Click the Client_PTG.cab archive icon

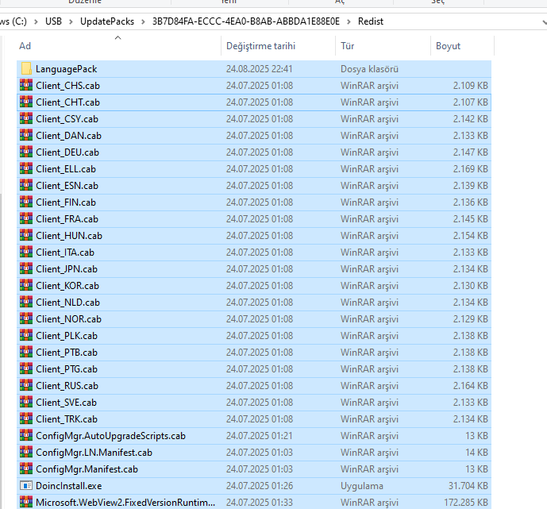tap(26, 368)
